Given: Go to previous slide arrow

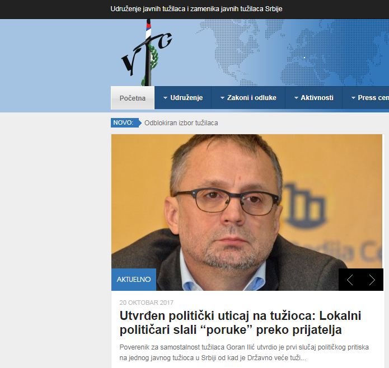Looking at the screenshot, I should click(x=350, y=280).
